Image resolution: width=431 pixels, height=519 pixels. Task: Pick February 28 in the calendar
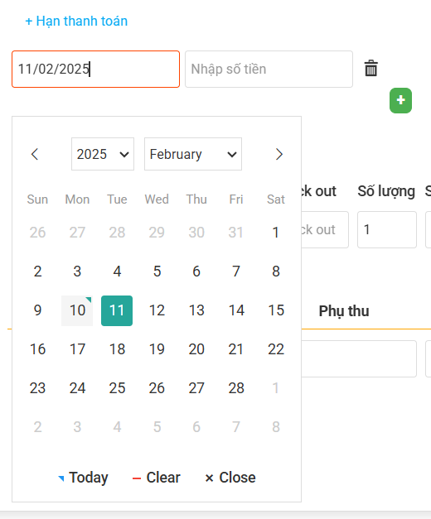click(x=236, y=388)
